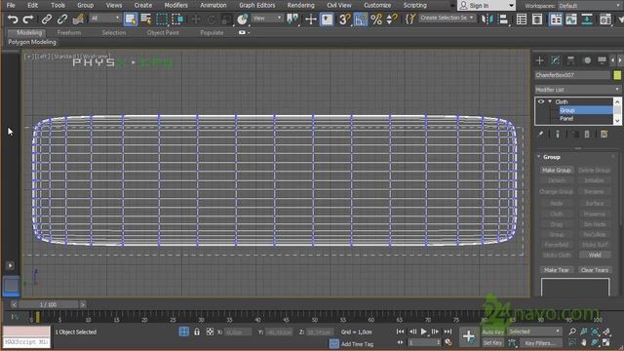Open the Schematic View icon
This screenshot has height=351, width=624.
587,19
